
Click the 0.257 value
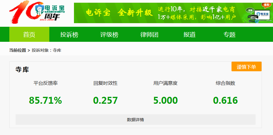(x=106, y=100)
